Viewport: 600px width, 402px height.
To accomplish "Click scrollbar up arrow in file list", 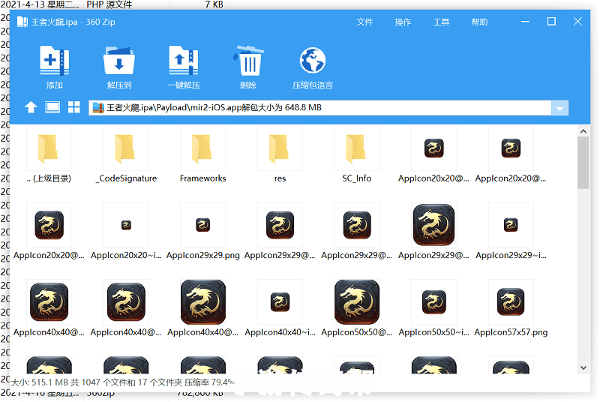I will [583, 131].
